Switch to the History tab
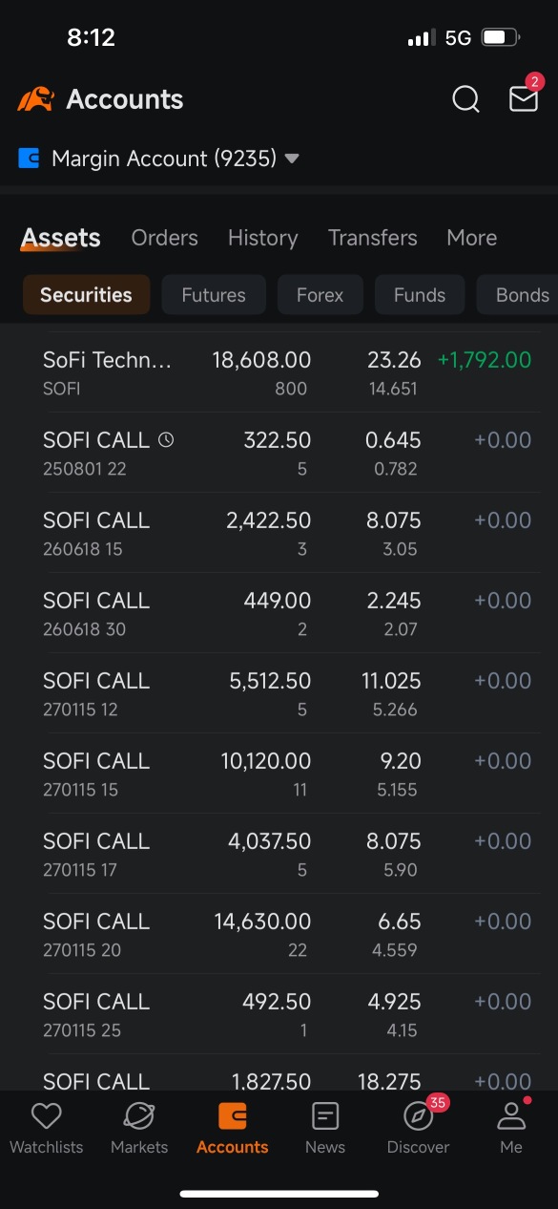Screen dimensions: 558x1209 point(263,238)
